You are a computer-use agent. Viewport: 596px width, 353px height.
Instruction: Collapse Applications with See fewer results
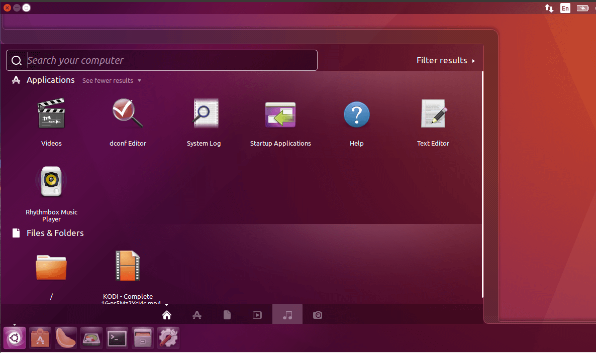pos(112,80)
